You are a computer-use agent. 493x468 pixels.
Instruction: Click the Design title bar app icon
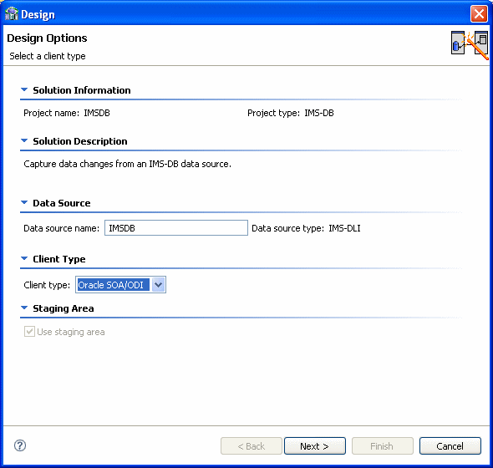tap(12, 14)
